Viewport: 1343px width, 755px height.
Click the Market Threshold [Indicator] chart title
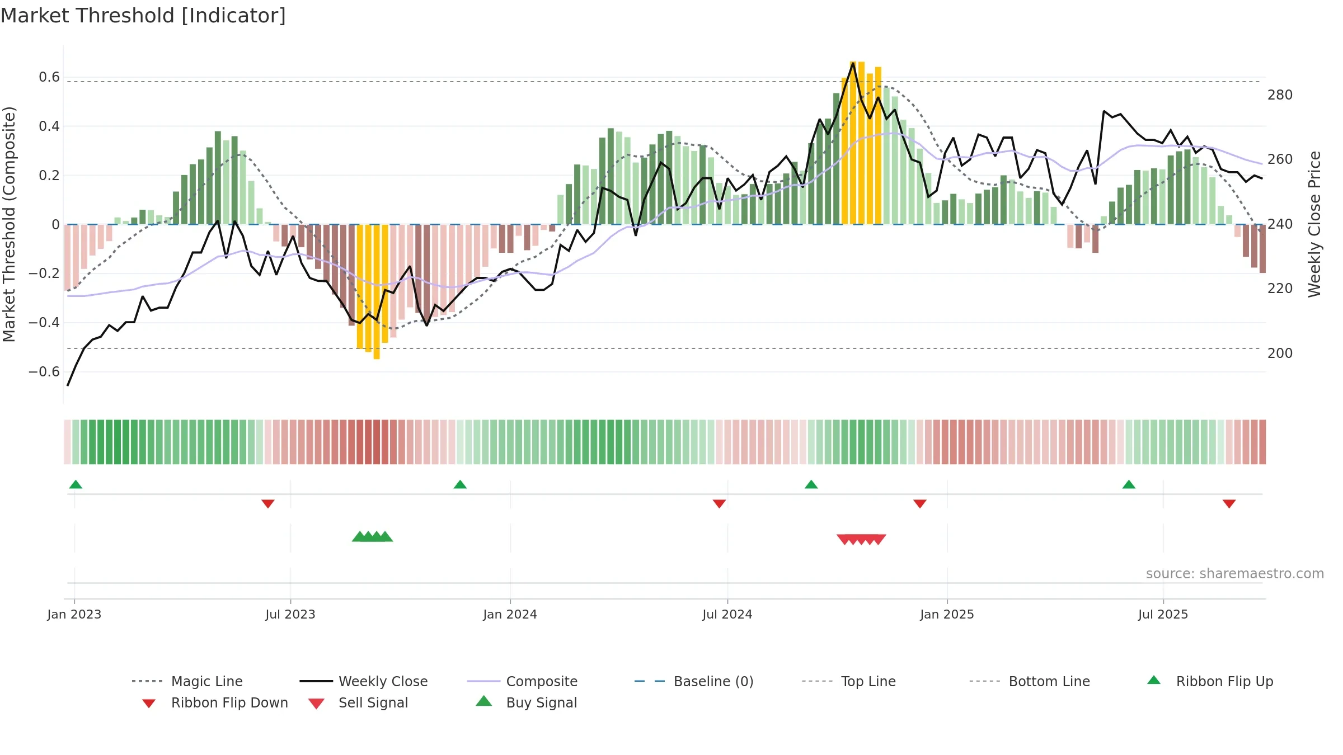143,16
